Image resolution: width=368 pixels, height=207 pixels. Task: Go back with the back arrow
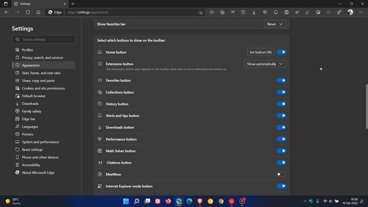[x=6, y=12]
